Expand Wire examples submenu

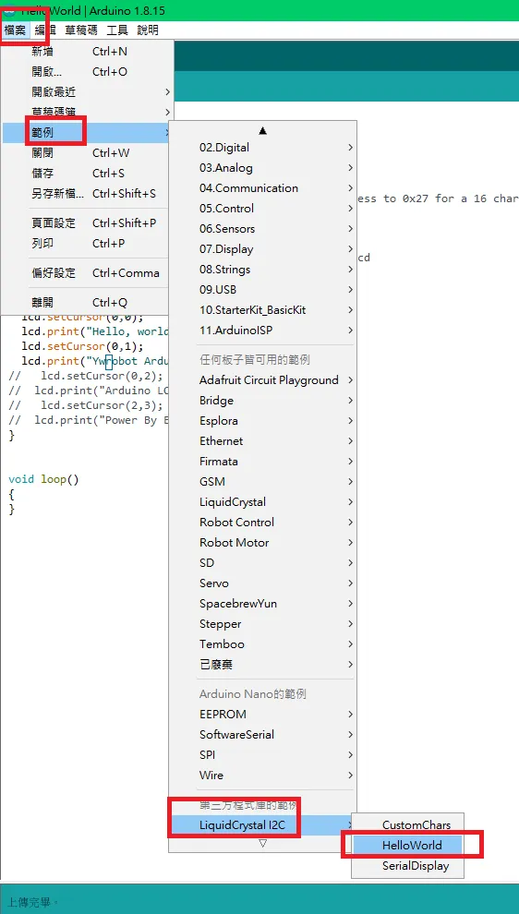click(262, 776)
